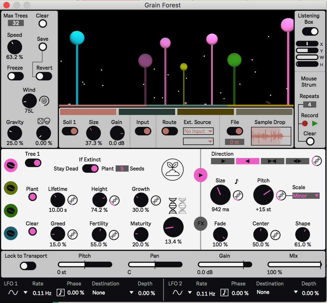Select the salmon Soil 1 color tab
Viewport: 327px width, 303px height.
click(88, 112)
